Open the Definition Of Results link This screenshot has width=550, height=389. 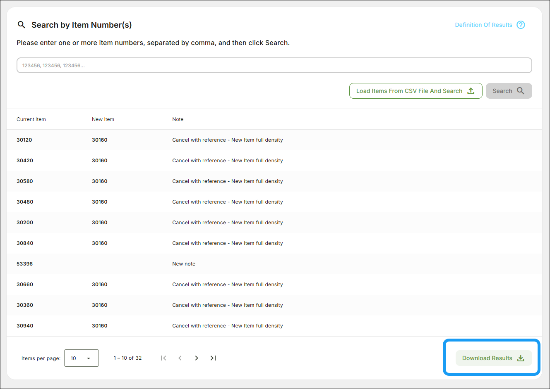point(483,25)
